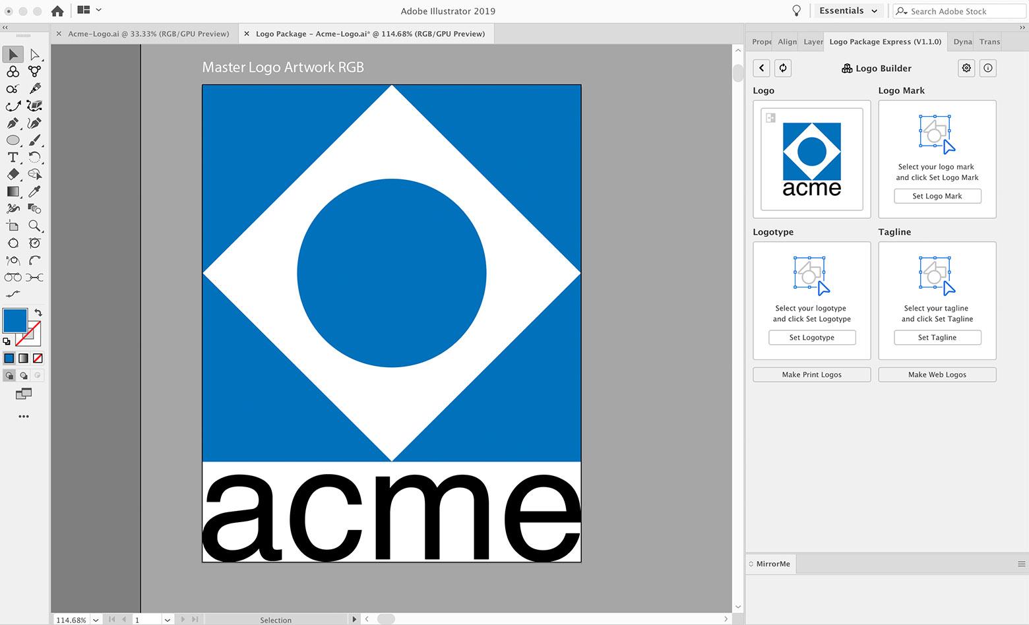This screenshot has height=625, width=1029.
Task: Open Logo Package Express settings gear
Action: (x=966, y=68)
